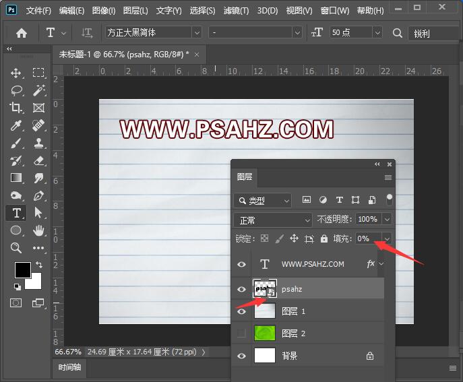Change the screen mode
The height and width of the screenshot is (382, 463).
[38, 303]
